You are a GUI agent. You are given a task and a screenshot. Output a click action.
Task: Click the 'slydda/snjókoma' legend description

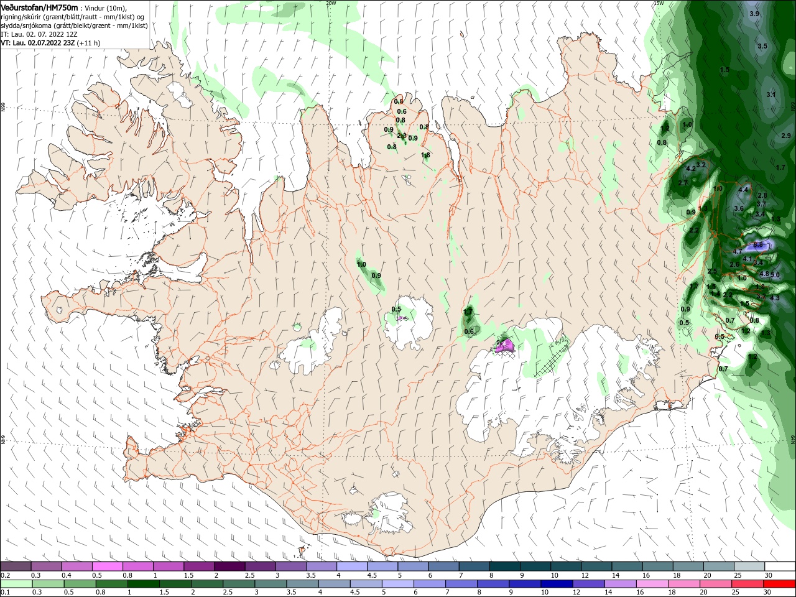click(x=25, y=25)
